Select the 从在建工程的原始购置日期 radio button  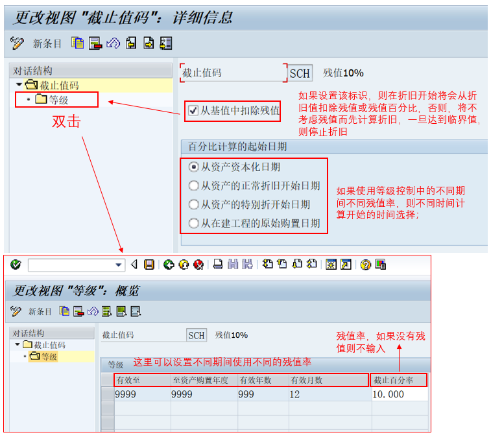tap(193, 223)
